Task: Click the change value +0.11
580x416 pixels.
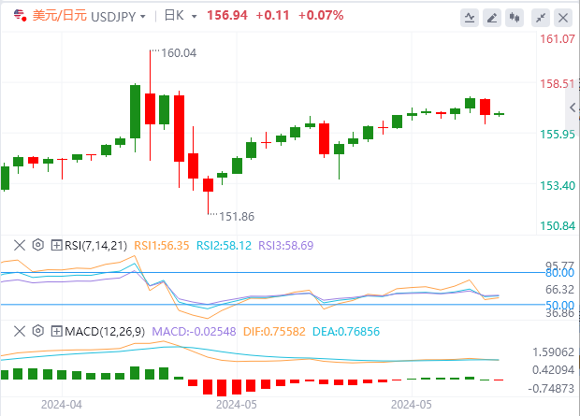Action: point(272,16)
